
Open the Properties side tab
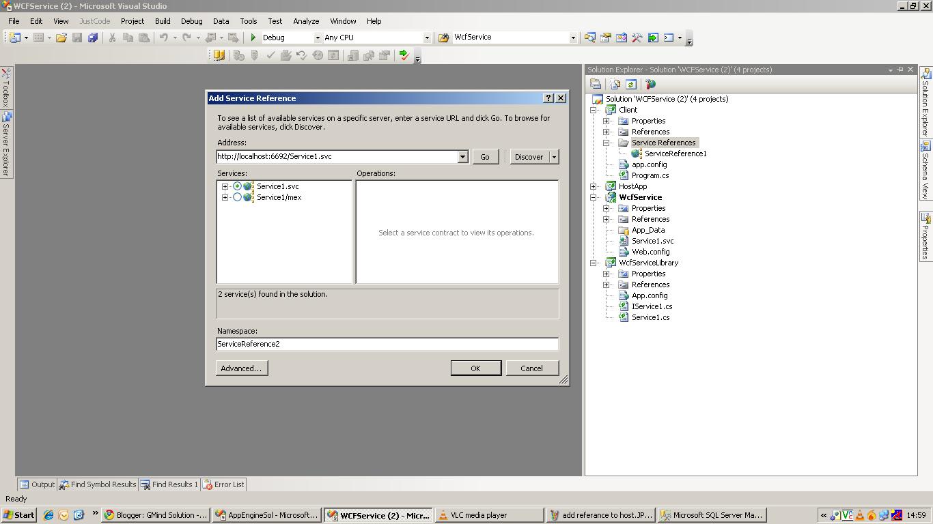tap(926, 236)
